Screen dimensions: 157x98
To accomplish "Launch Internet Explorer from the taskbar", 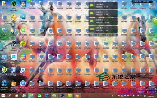I will tap(24, 96).
